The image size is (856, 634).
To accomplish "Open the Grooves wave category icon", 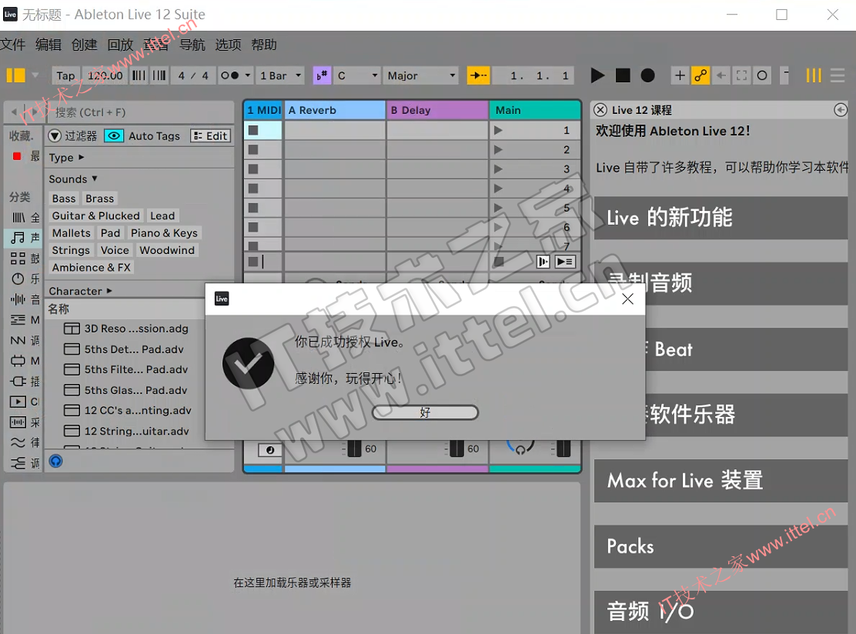I will coord(18,442).
